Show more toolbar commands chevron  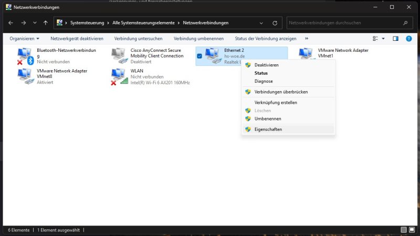click(307, 38)
